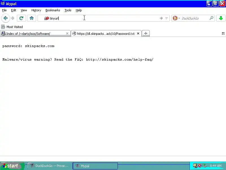This screenshot has height=170, width=226.
Task: Open the Most Visited bookmarks folder
Action: 12,27
